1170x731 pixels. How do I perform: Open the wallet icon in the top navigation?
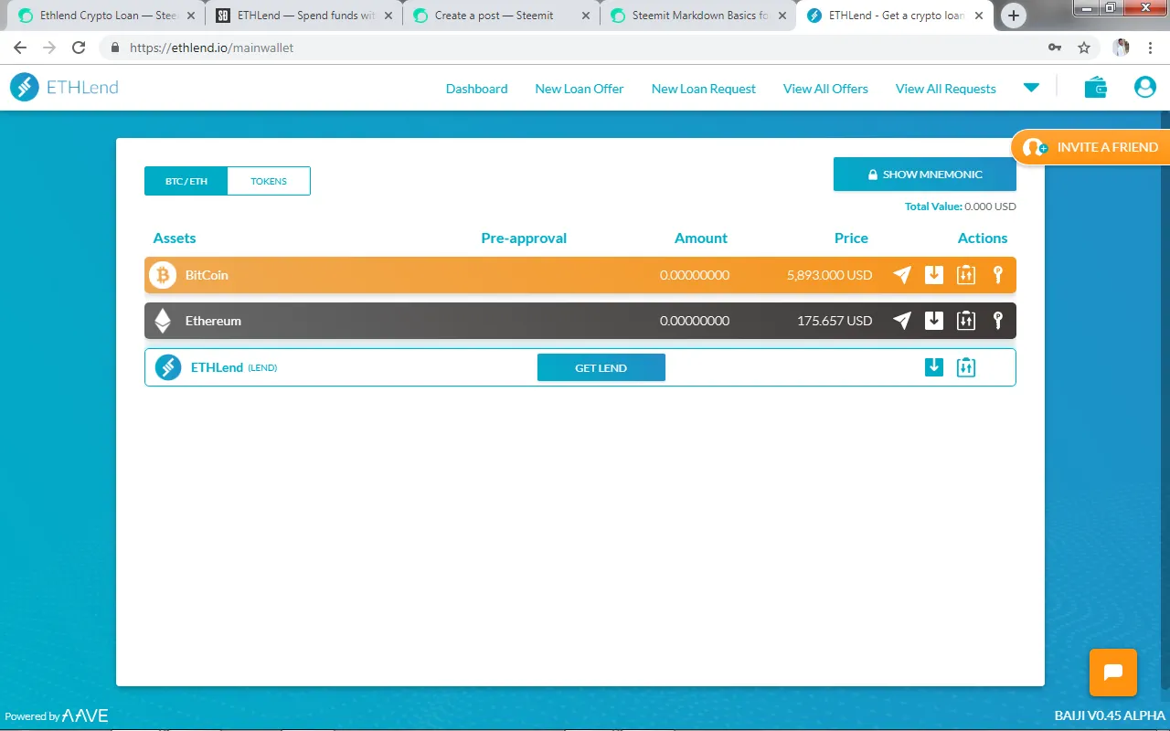(1096, 88)
